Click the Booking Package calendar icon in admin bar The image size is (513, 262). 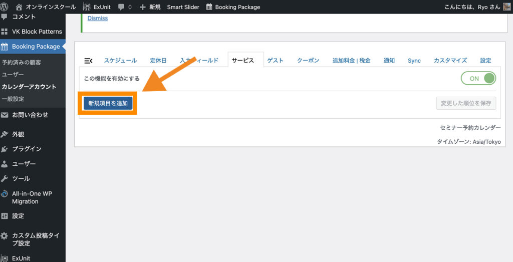[x=209, y=7]
